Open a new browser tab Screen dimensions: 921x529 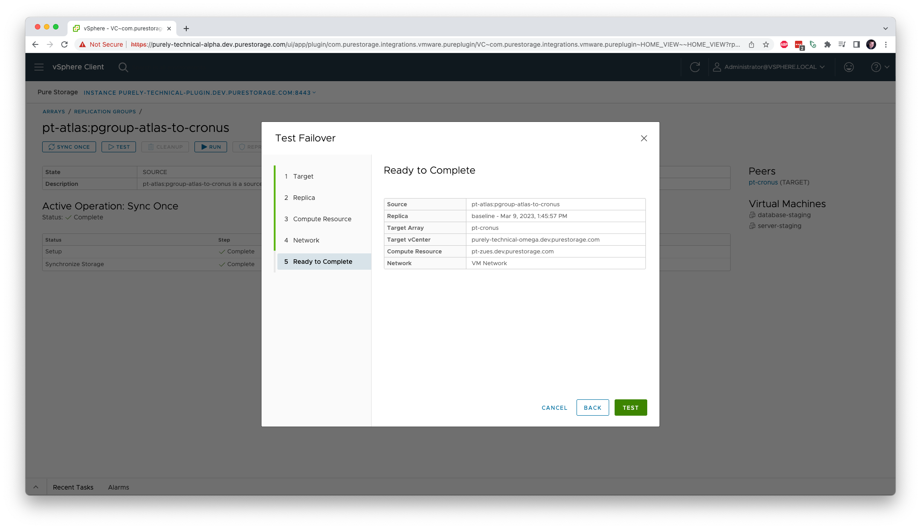186,28
